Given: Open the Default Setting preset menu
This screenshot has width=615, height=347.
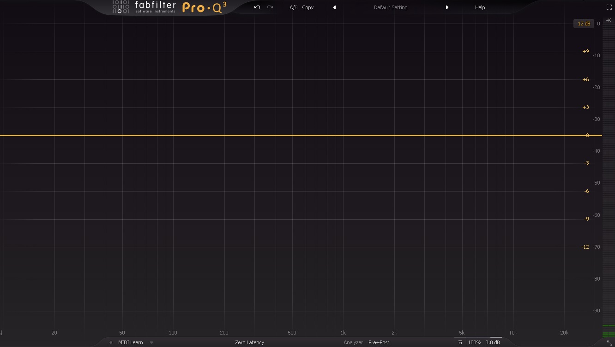Looking at the screenshot, I should coord(391,7).
